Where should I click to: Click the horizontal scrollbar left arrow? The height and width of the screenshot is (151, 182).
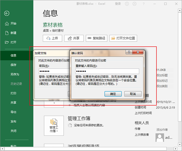2,149
